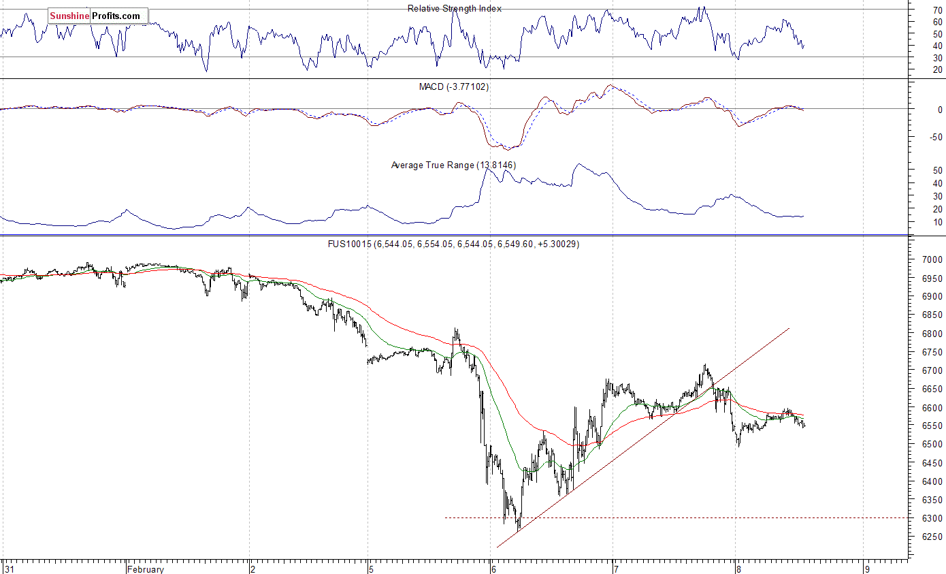
Task: Click the 6900 price axis label
Action: click(932, 297)
